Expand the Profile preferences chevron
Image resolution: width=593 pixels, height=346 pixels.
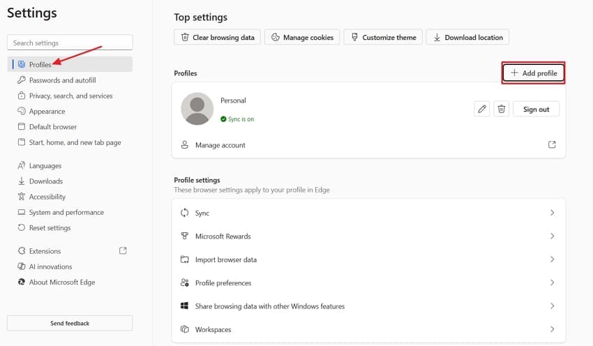[x=552, y=283]
